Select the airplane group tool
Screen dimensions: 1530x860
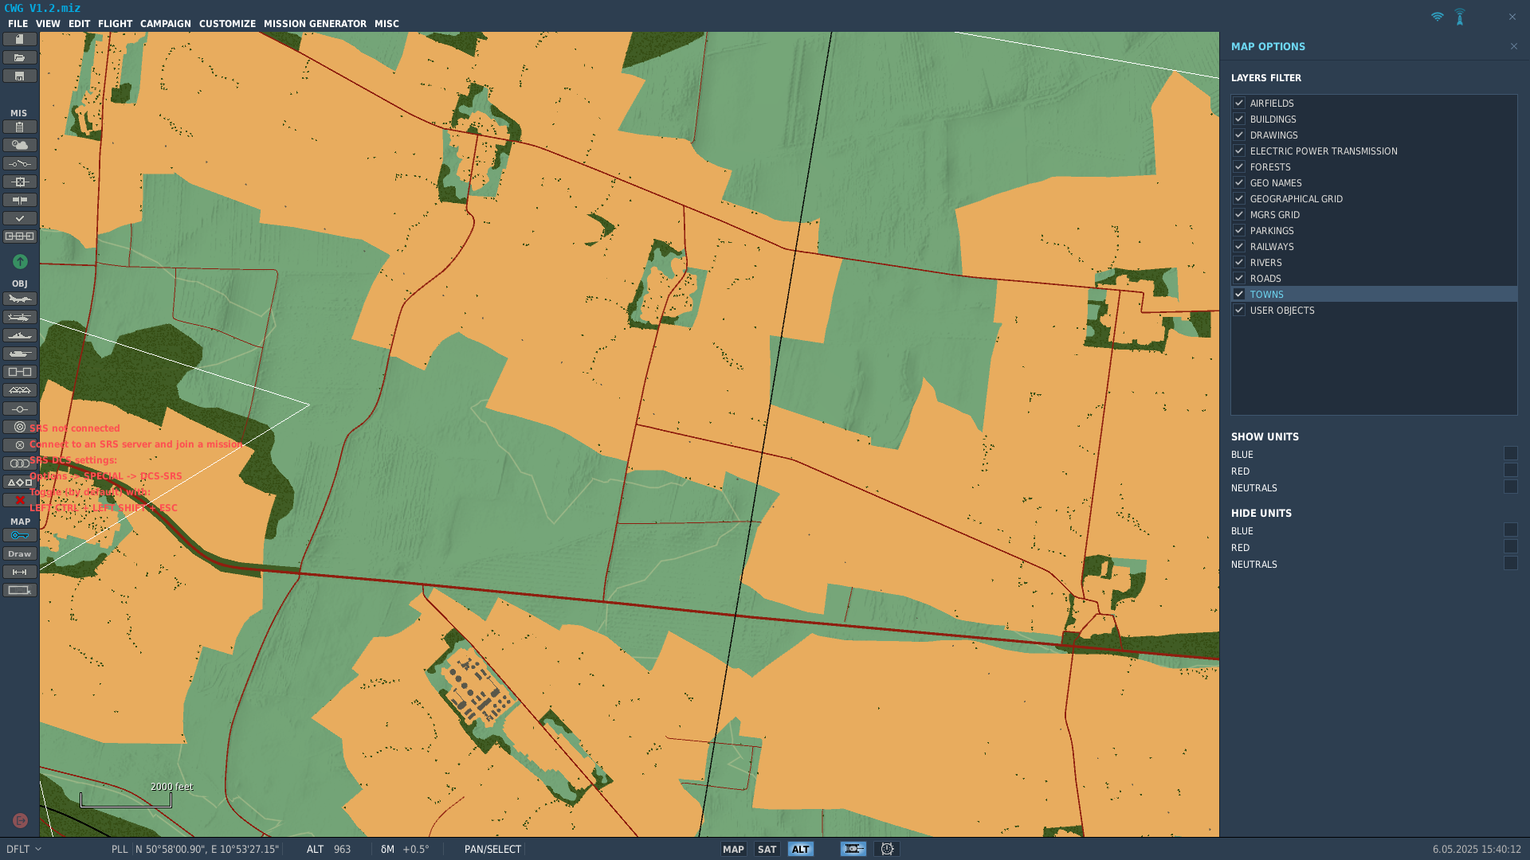coord(19,299)
